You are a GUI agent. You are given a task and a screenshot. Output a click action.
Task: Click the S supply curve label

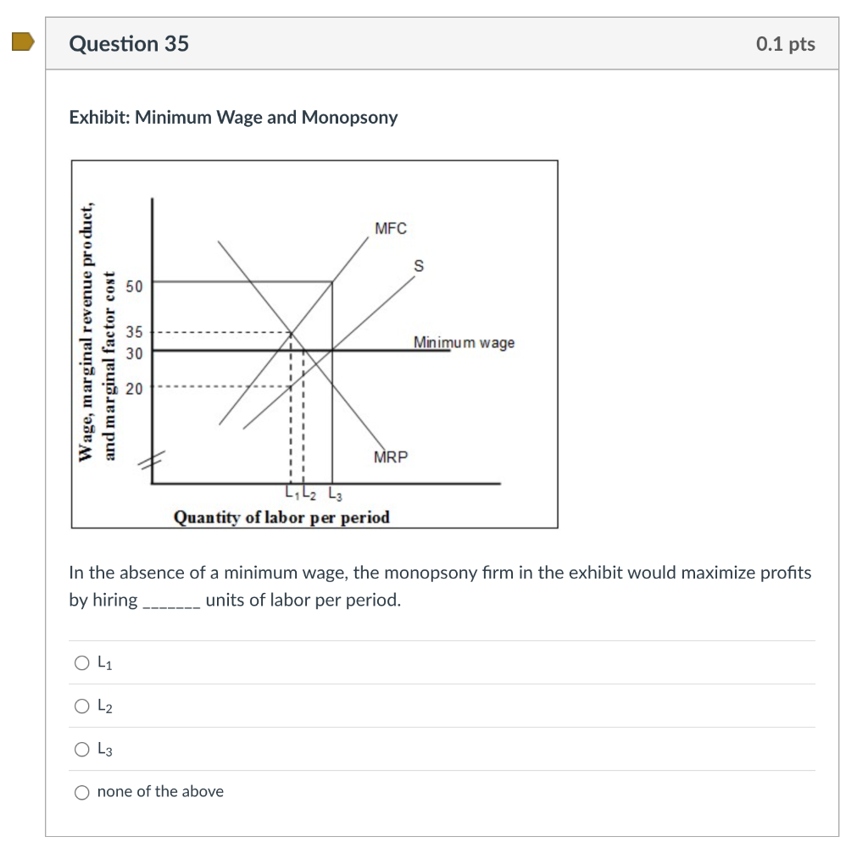(419, 266)
